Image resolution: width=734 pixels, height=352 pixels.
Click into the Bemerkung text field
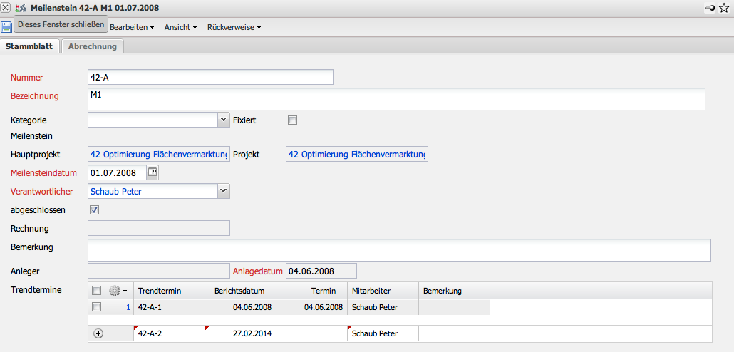tap(399, 250)
